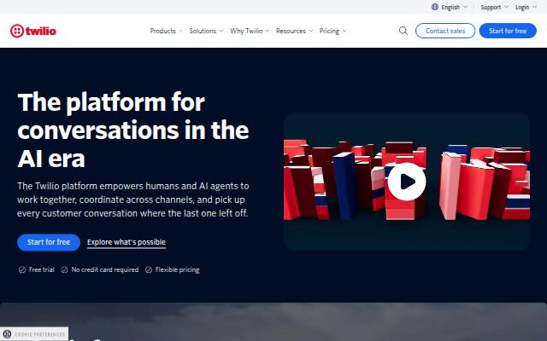Click Start for free in hero section

[x=49, y=242]
